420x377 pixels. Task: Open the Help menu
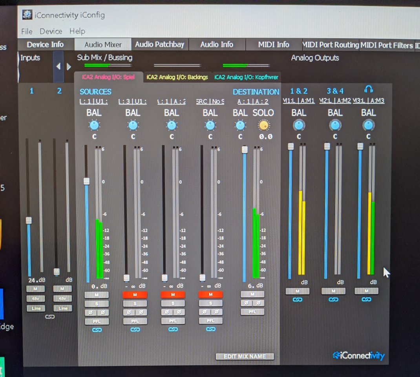tap(77, 31)
